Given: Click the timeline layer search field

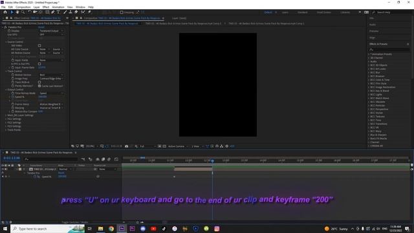Looking at the screenshot, I should point(52,159).
